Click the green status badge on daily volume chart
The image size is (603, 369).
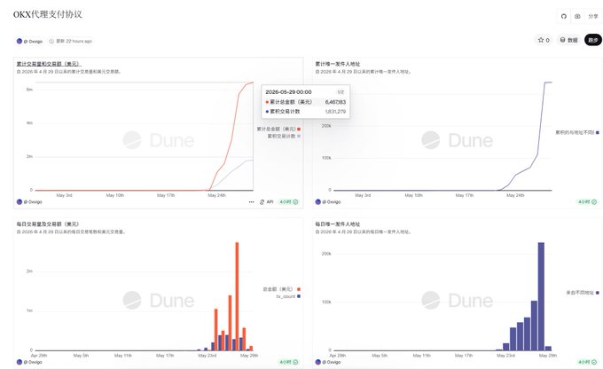coord(288,362)
